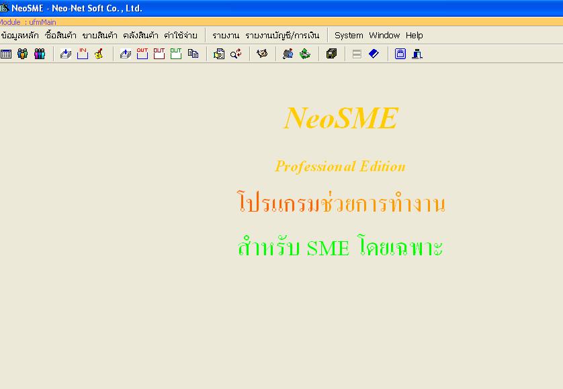Click the gray stacked bars icon

(x=357, y=54)
